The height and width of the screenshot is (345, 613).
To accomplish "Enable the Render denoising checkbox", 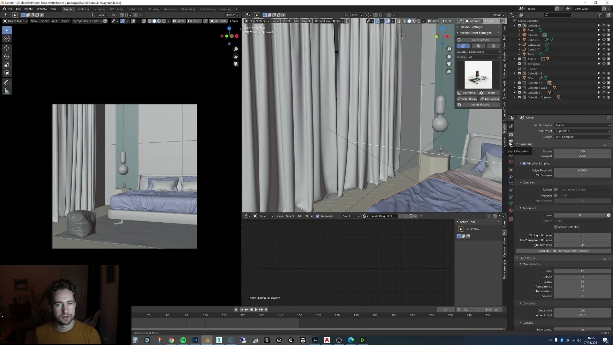I will [556, 190].
